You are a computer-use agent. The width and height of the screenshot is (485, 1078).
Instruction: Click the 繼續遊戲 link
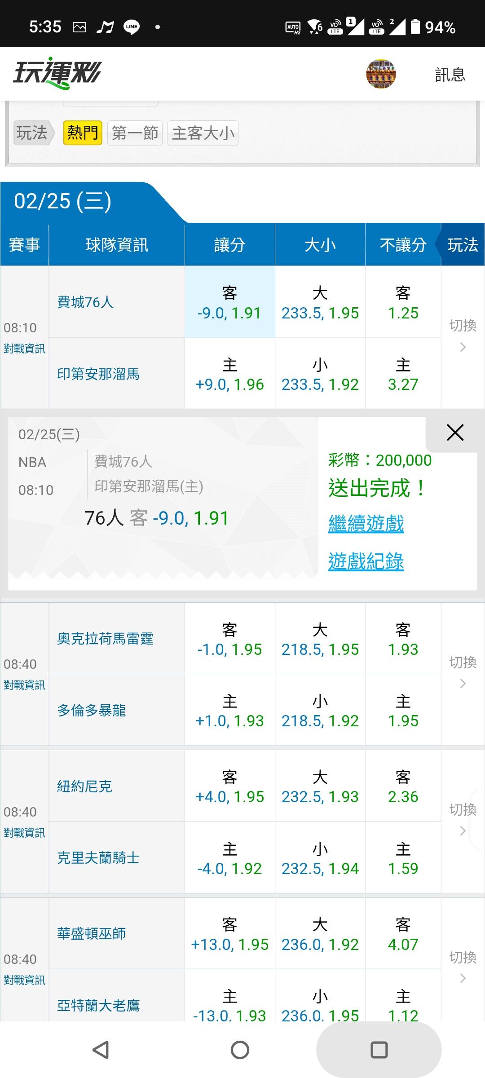pos(366,524)
